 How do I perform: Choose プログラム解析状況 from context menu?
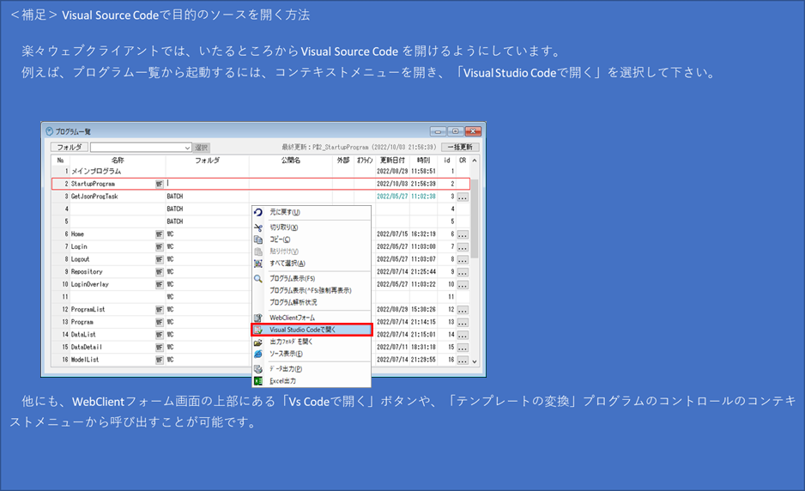[x=294, y=302]
